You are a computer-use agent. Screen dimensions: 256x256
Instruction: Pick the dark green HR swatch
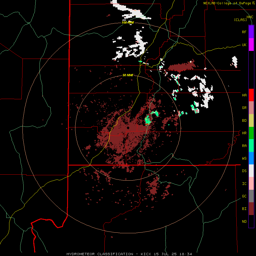coord(251,133)
